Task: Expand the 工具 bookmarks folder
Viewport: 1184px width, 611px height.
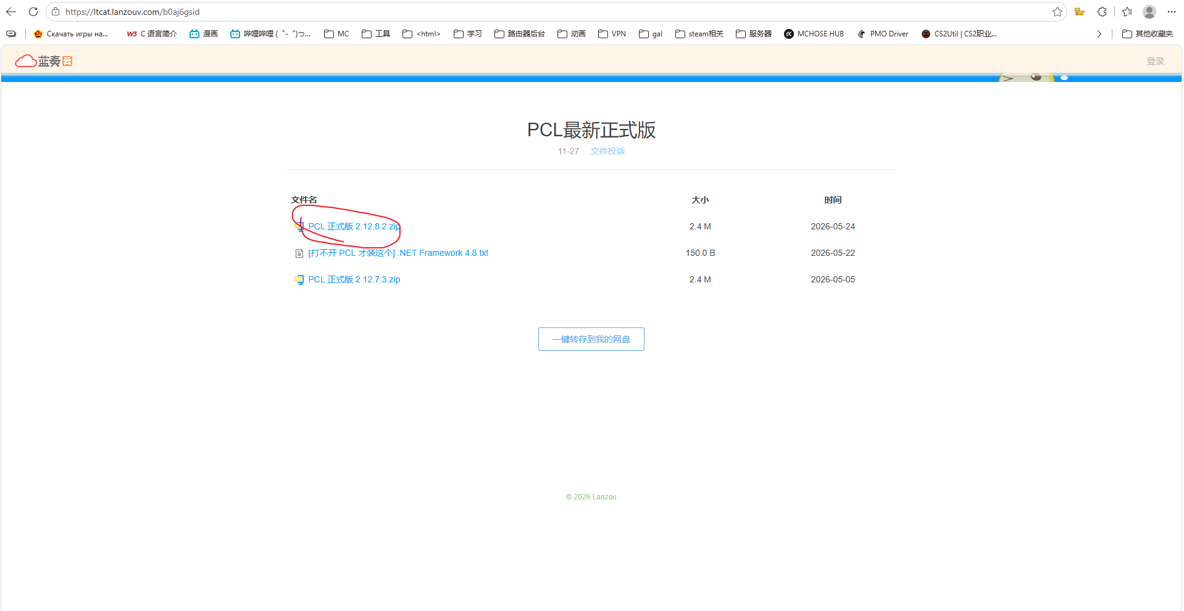Action: (x=376, y=34)
